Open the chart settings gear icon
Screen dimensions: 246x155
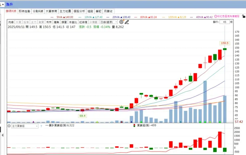click(121, 22)
